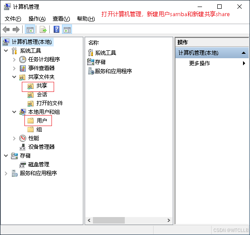Click the 共享文件夹 folder icon
The width and height of the screenshot is (250, 235).
point(22,77)
